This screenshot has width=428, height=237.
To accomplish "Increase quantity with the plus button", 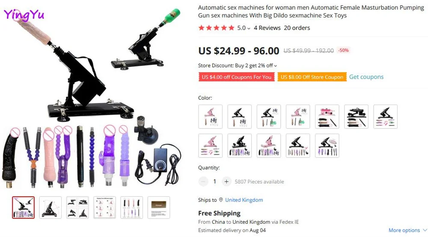I will pyautogui.click(x=226, y=181).
